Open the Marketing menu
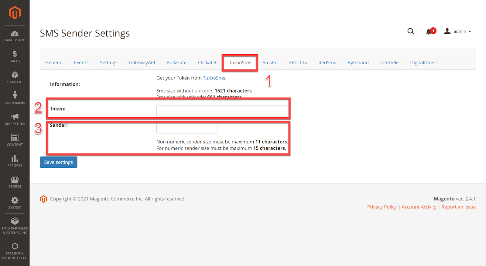The width and height of the screenshot is (486, 266). (x=15, y=120)
